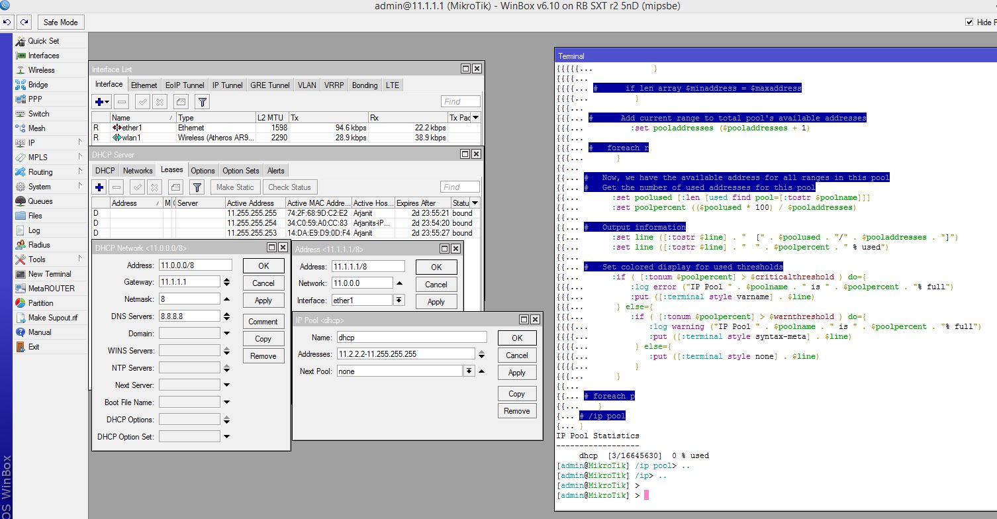Switch to the Alerts tab in DHCP Server
The width and height of the screenshot is (997, 519).
pos(276,171)
